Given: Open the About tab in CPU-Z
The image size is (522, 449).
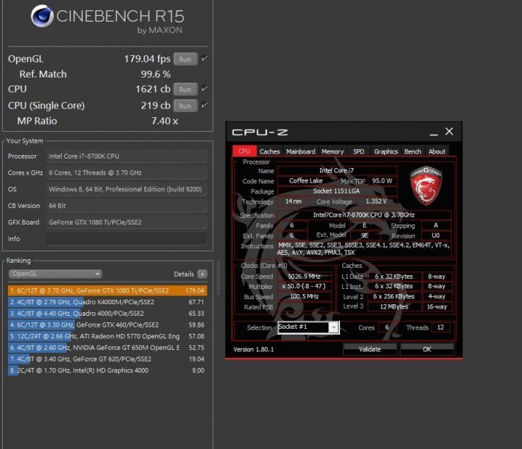Looking at the screenshot, I should click(x=436, y=151).
